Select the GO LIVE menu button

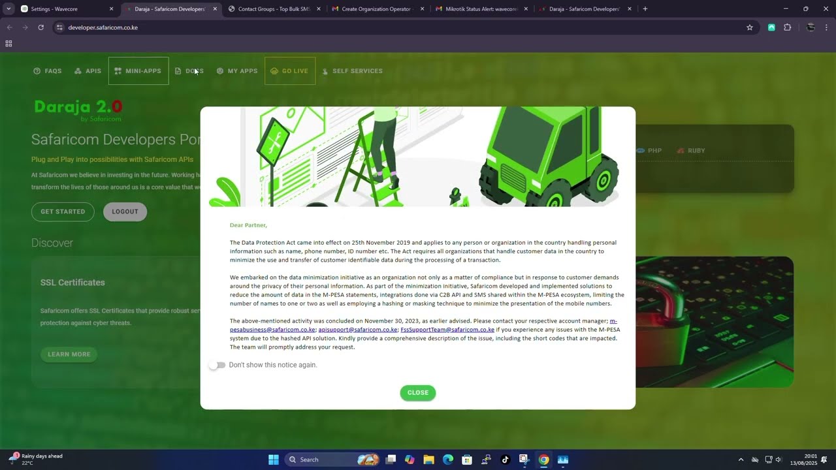pyautogui.click(x=290, y=71)
